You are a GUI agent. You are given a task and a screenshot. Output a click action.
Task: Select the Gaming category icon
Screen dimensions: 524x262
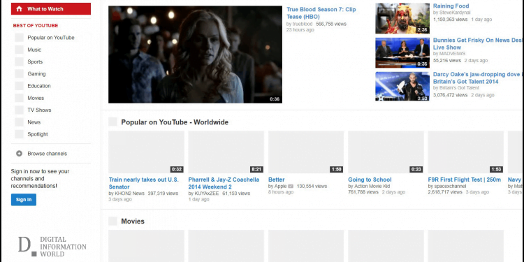[x=19, y=73]
